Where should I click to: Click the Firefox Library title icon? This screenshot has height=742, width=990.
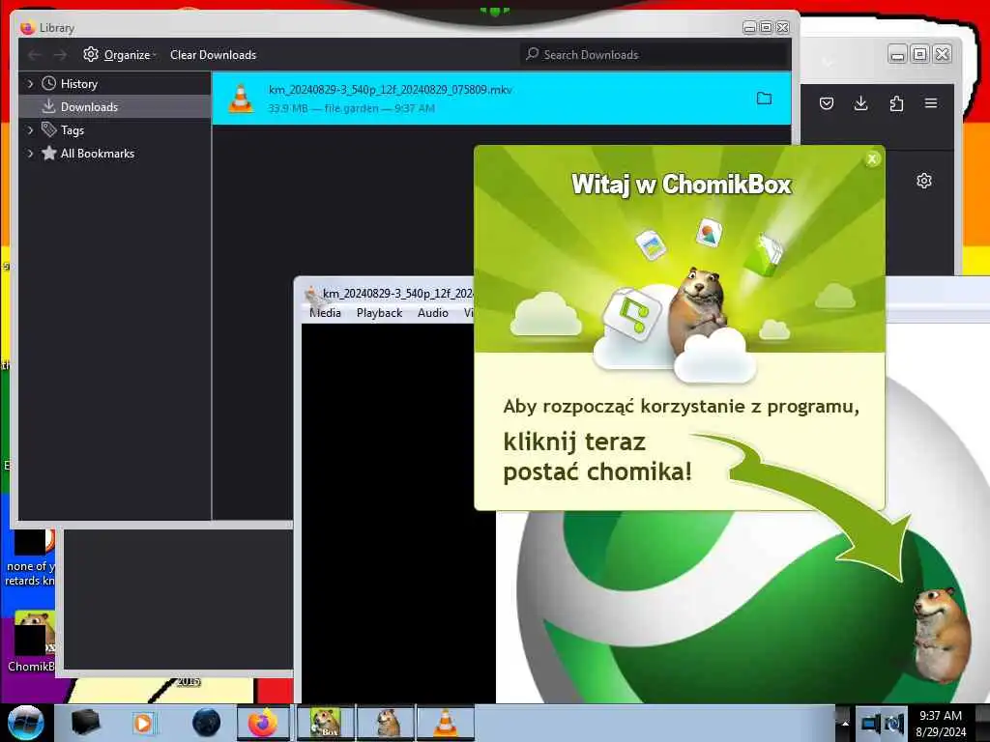pos(26,28)
